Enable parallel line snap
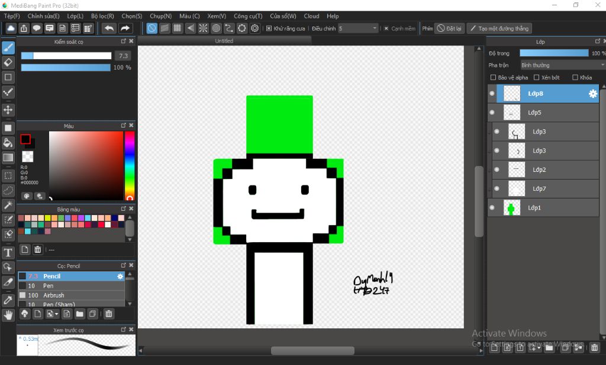Image resolution: width=606 pixels, height=365 pixels. click(165, 28)
